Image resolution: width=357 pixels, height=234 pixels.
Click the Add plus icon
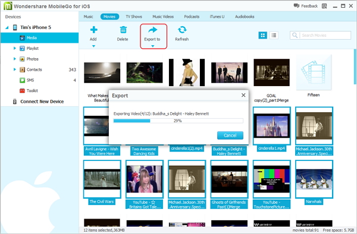point(93,30)
